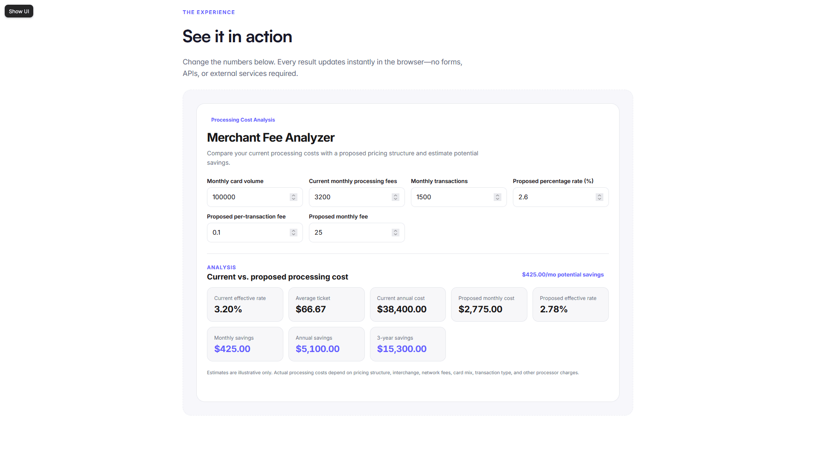Click the See it in action heading
815x457 pixels.
(x=237, y=37)
